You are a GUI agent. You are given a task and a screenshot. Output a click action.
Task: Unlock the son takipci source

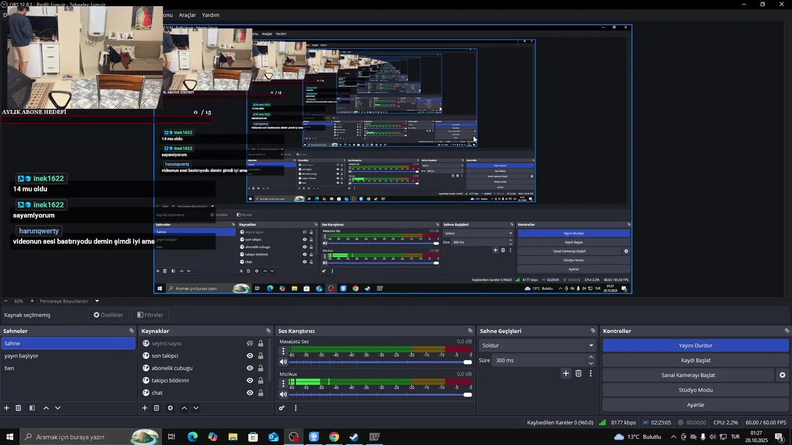[260, 356]
